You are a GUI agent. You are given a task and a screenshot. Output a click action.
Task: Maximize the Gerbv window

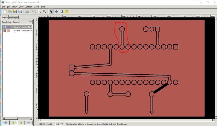pos(208,2)
